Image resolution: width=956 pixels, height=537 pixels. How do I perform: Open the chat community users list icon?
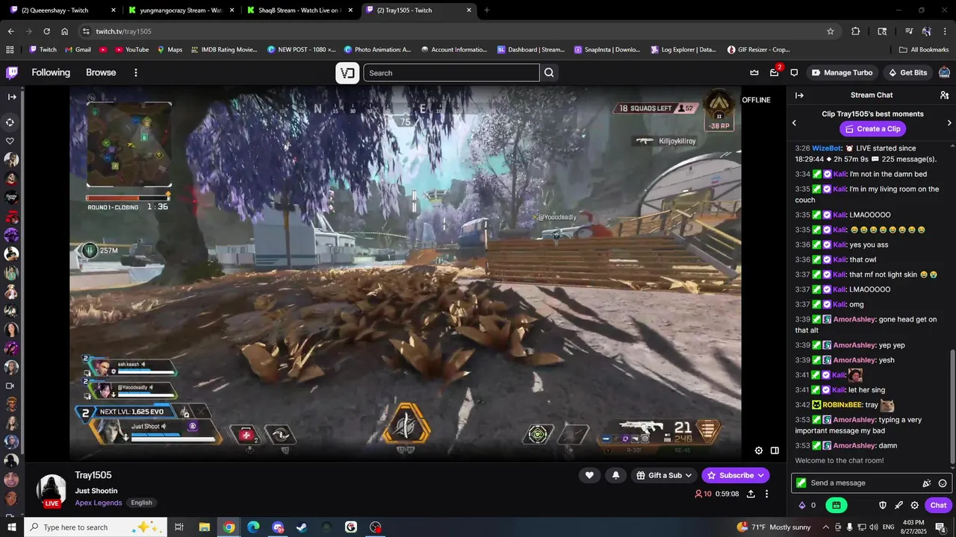[x=944, y=95]
